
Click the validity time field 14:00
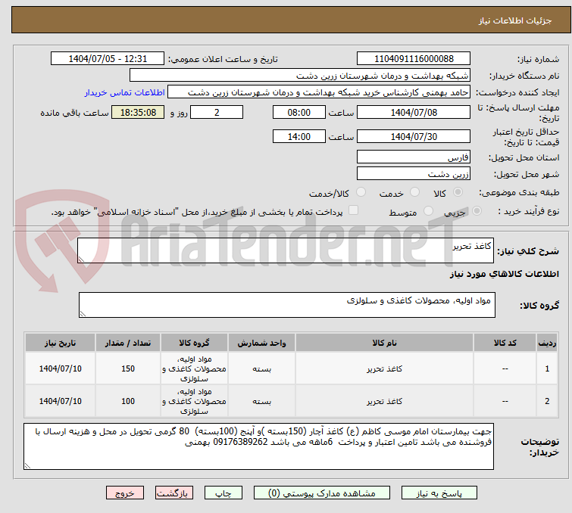point(299,137)
